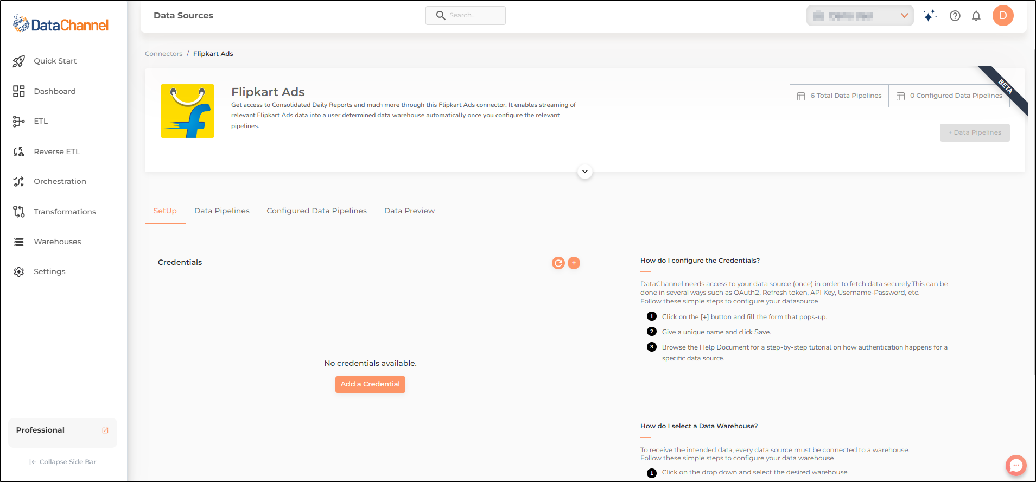Switch to the SetUp tab
The image size is (1036, 482).
[165, 211]
